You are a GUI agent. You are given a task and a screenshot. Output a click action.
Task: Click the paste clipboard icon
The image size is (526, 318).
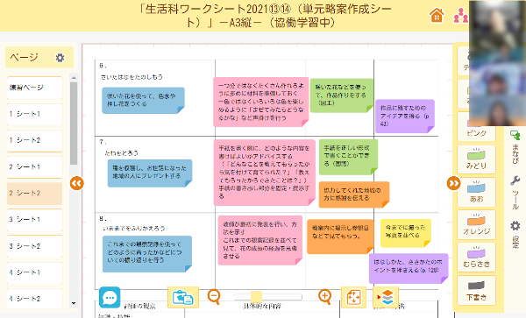[x=183, y=297]
